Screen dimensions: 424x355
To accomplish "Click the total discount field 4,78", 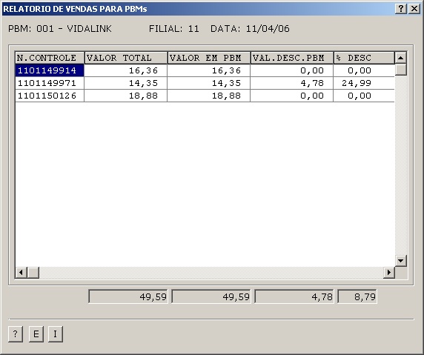I will click(294, 296).
